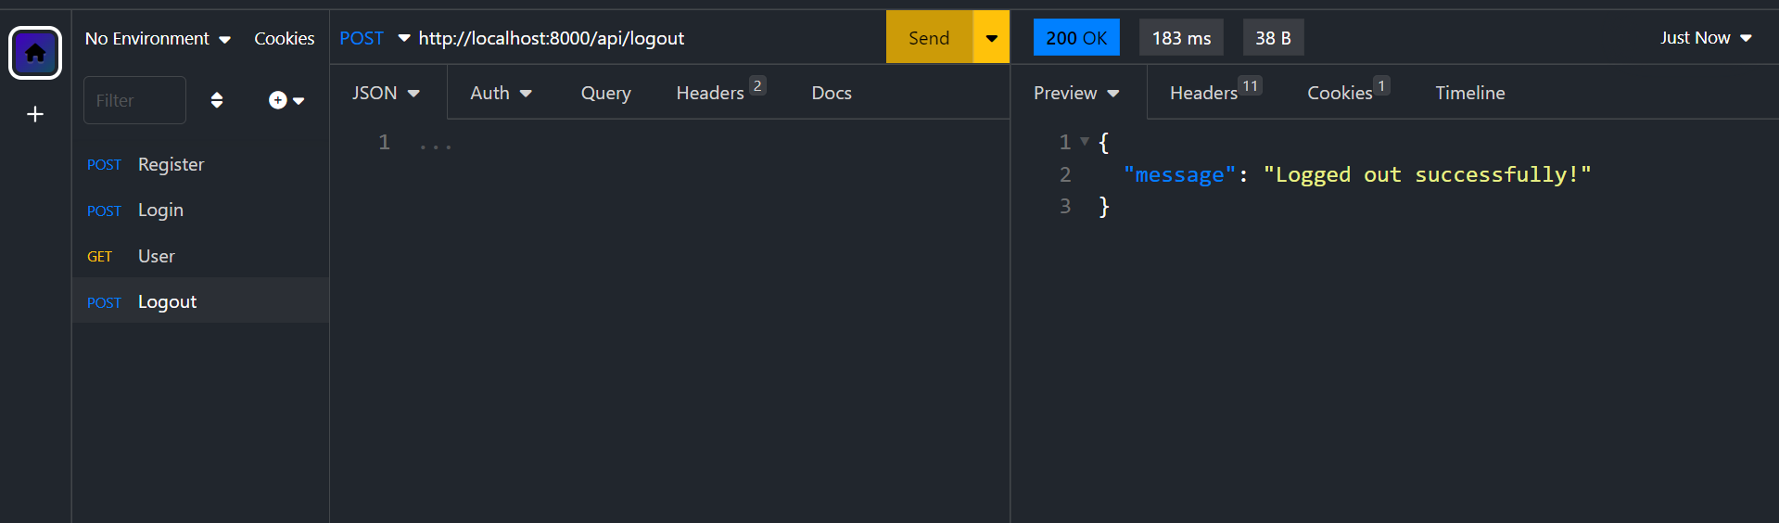Open the JSON body type dropdown
The height and width of the screenshot is (523, 1779).
(386, 93)
